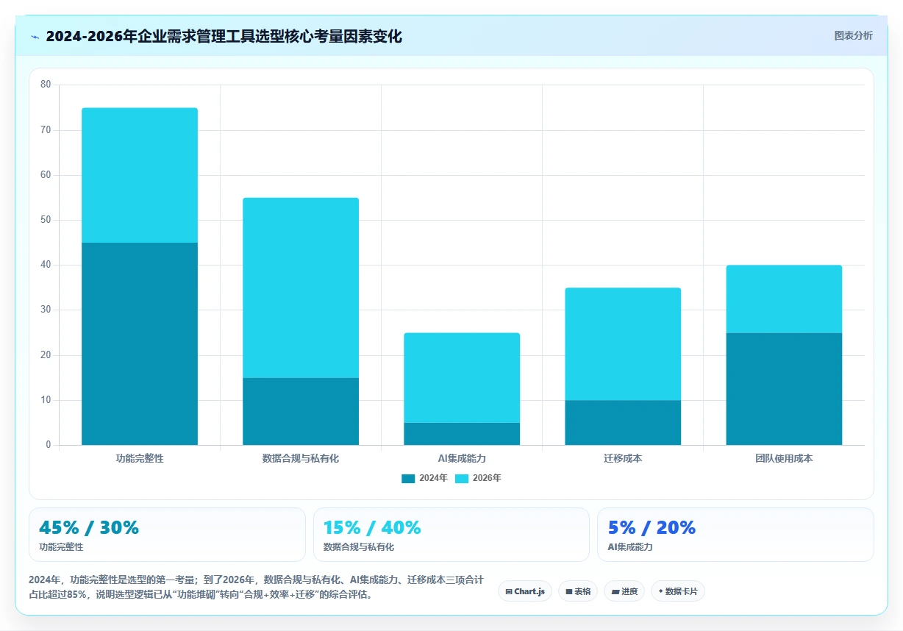Click the 2026年 segment of 团队使用成本 bar

pos(784,299)
